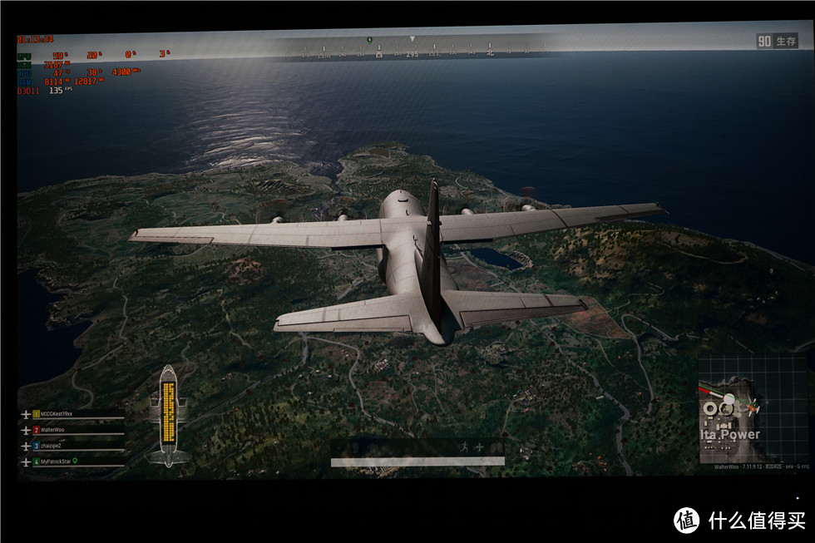Image resolution: width=815 pixels, height=543 pixels.
Task: Click player name MJCGKest19xx
Action: tap(57, 414)
